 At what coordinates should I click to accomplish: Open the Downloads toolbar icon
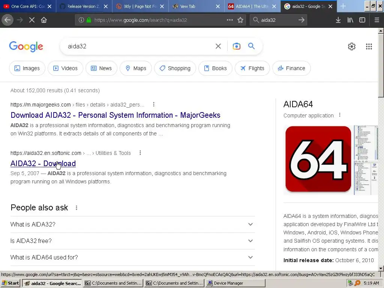(338, 20)
